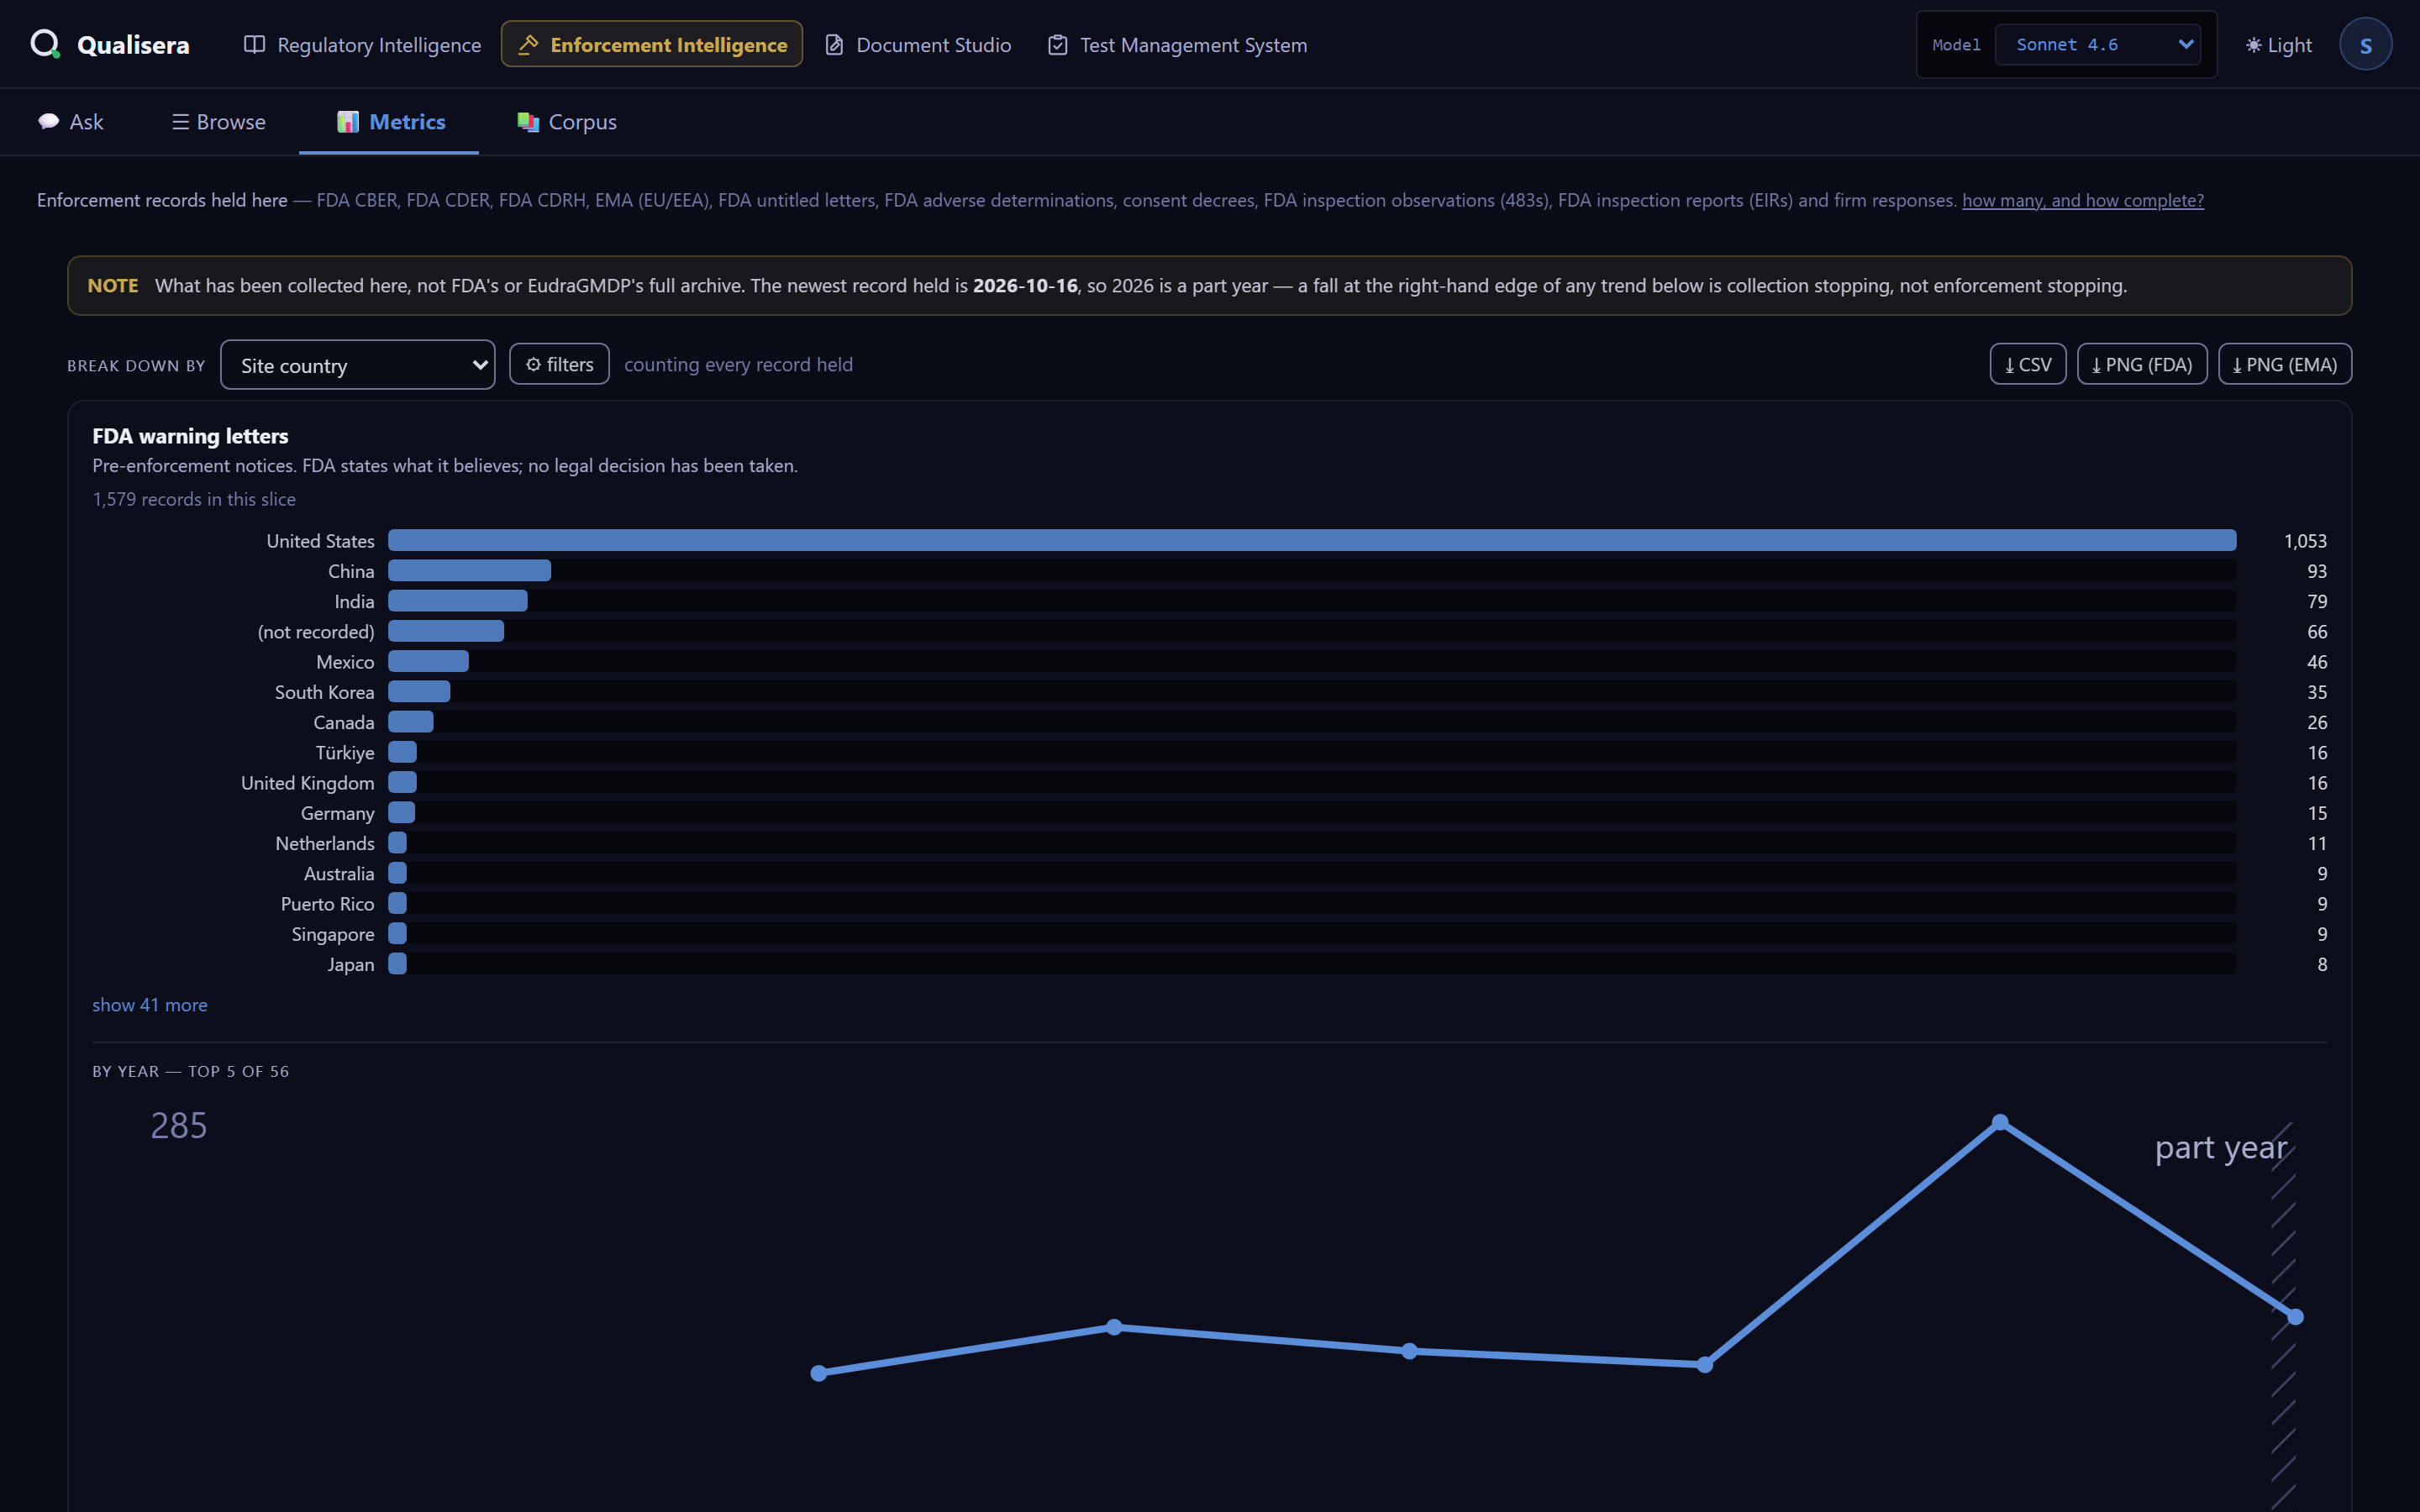Open the Sonnet 4.6 model dropdown
The height and width of the screenshot is (1512, 2420).
(x=2097, y=45)
